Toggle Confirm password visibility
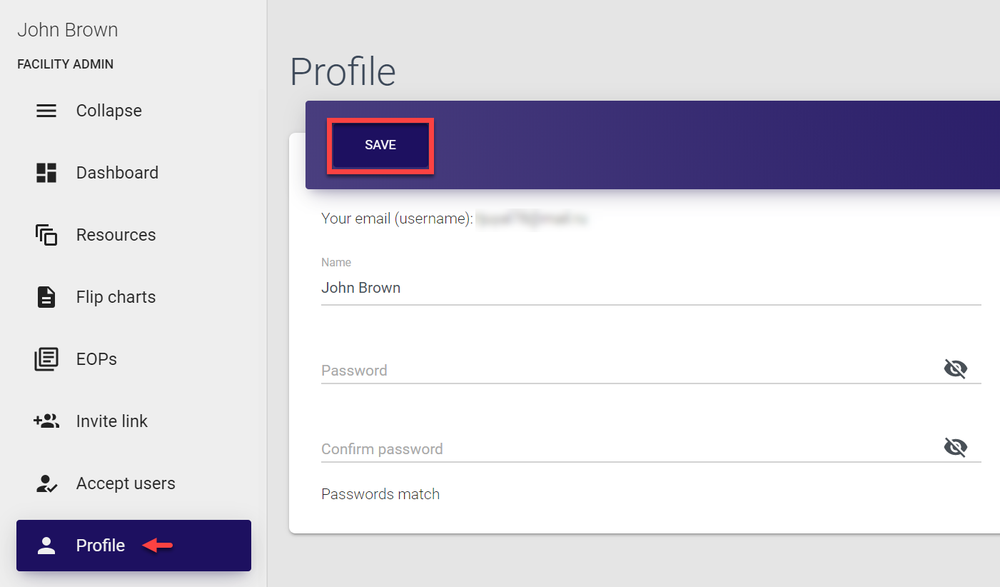The image size is (1000, 587). point(955,448)
